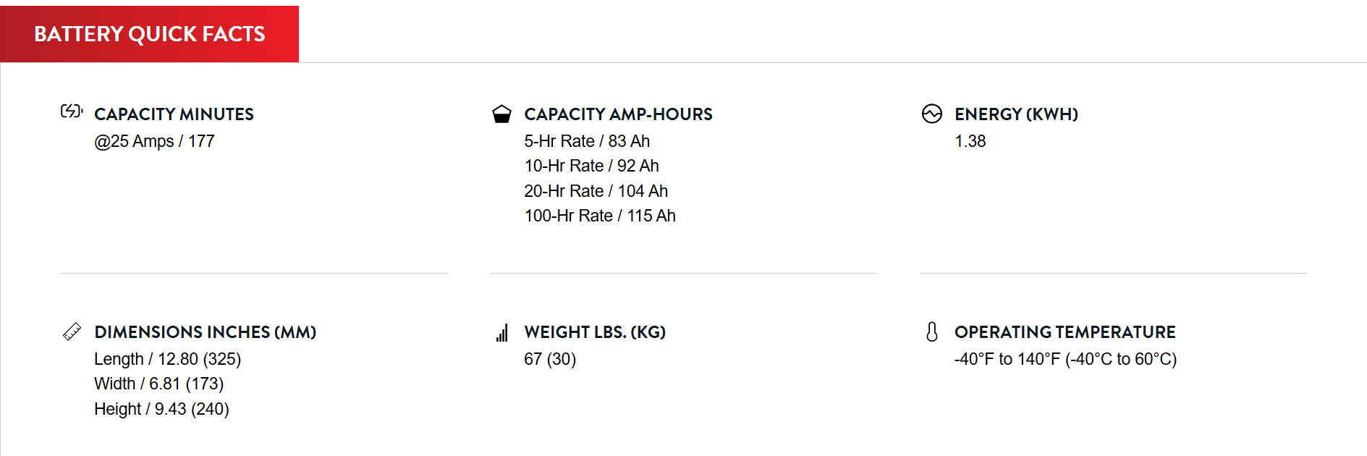
Task: Click the 100-Hr Rate / 115 Ah line
Action: point(600,216)
